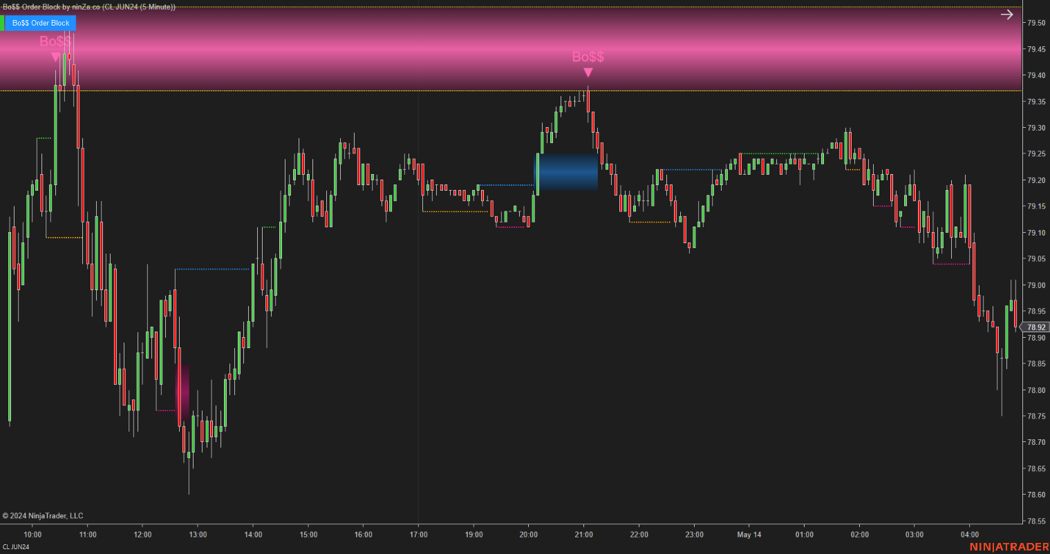The height and width of the screenshot is (554, 1050).
Task: Select the pink Bo$$ triangle marker near 21:00
Action: (x=588, y=71)
